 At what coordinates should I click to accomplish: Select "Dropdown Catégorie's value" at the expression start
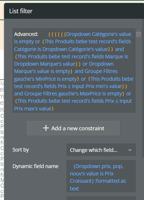tap(98, 34)
